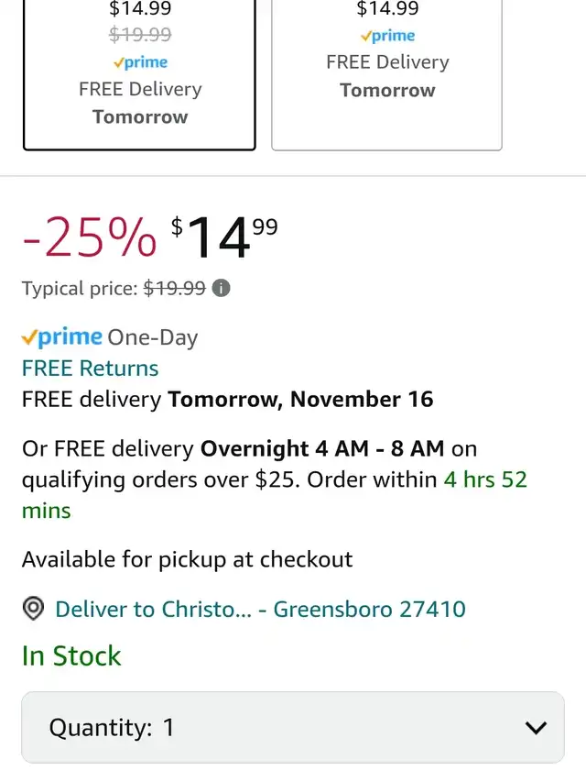Tap the large $14.99 main price
This screenshot has height=782, width=586.
pyautogui.click(x=224, y=237)
